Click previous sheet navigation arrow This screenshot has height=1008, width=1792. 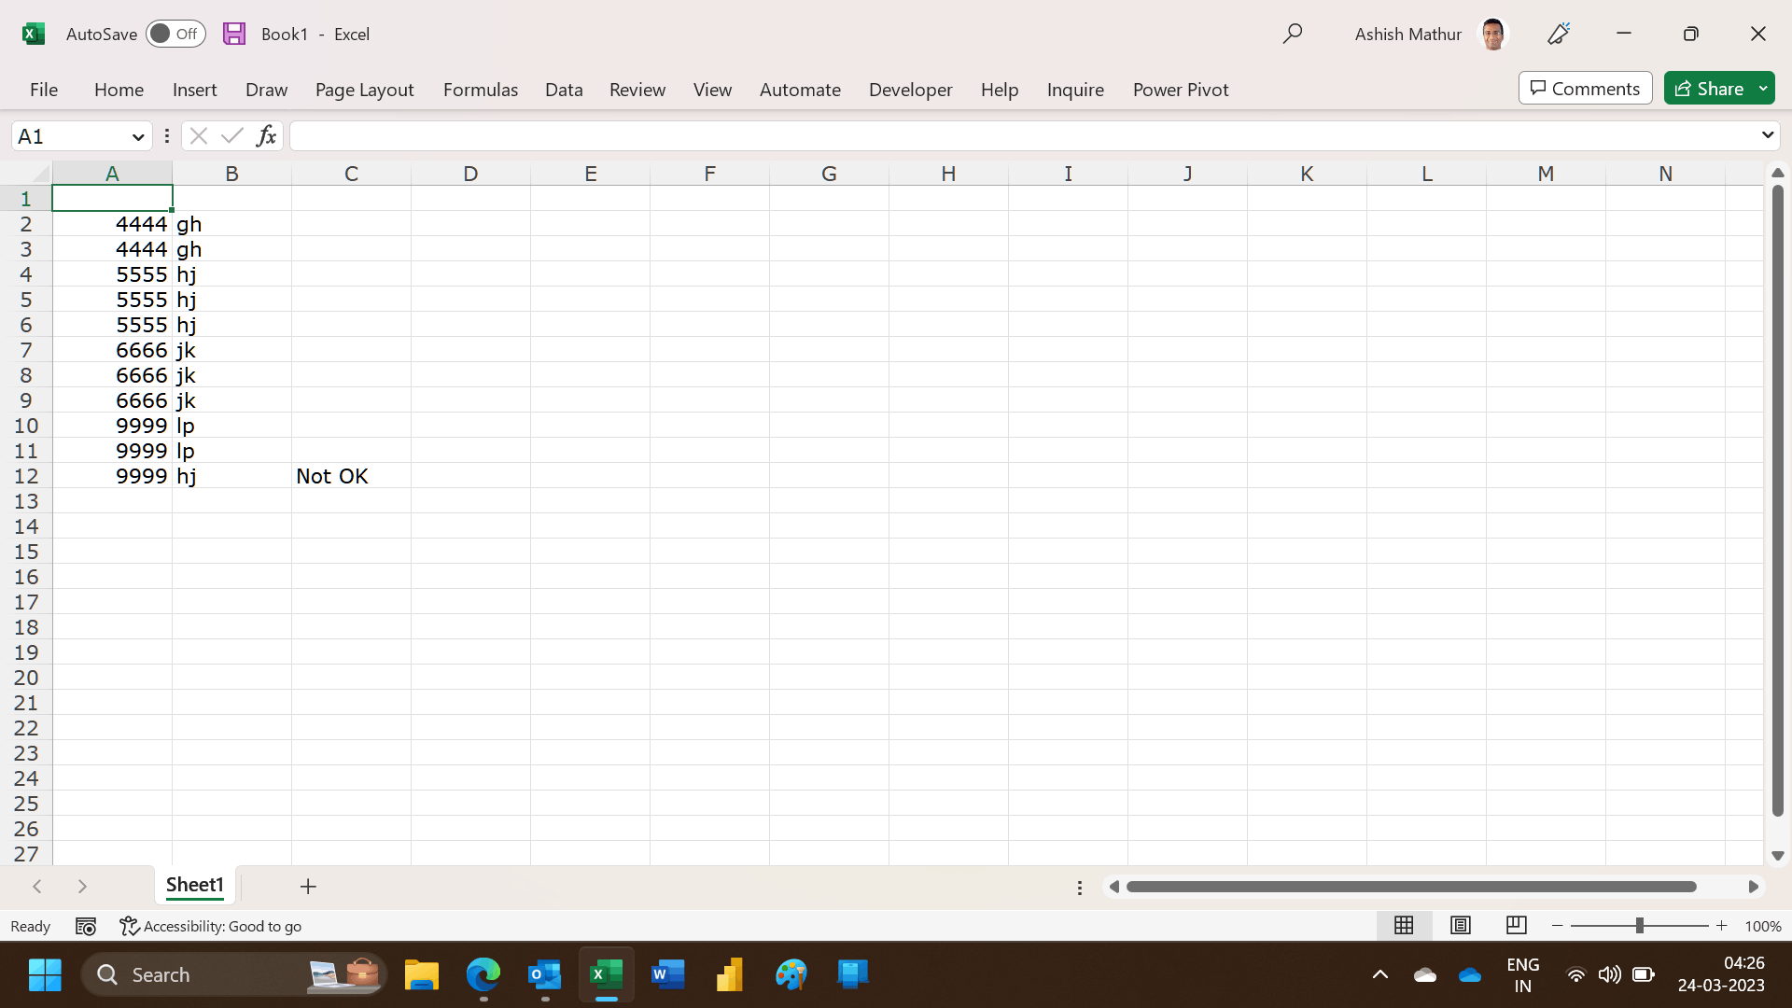click(x=37, y=887)
